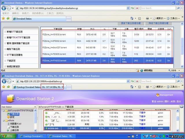Click popup blocker icon in top status bar
185x139 pixels.
tap(138, 71)
